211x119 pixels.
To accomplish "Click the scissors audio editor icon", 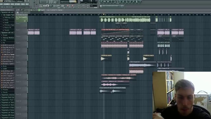I will (x=130, y=2).
